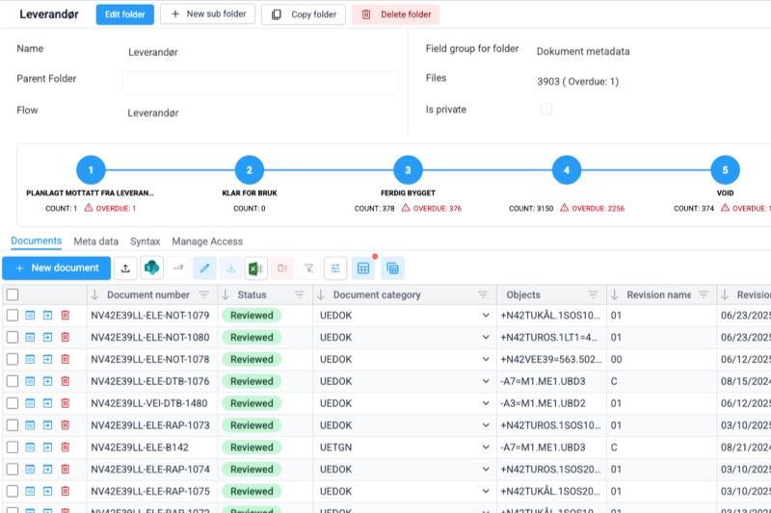Create a New sub folder
Screen dimensions: 771x513
(207, 13)
